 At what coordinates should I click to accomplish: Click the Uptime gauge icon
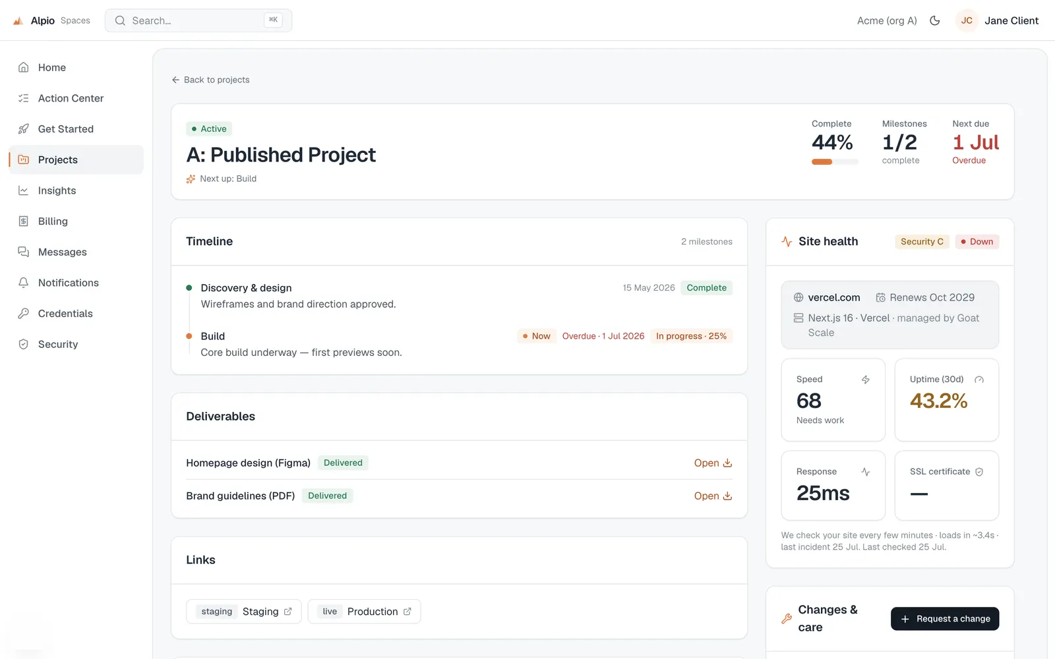pyautogui.click(x=979, y=380)
